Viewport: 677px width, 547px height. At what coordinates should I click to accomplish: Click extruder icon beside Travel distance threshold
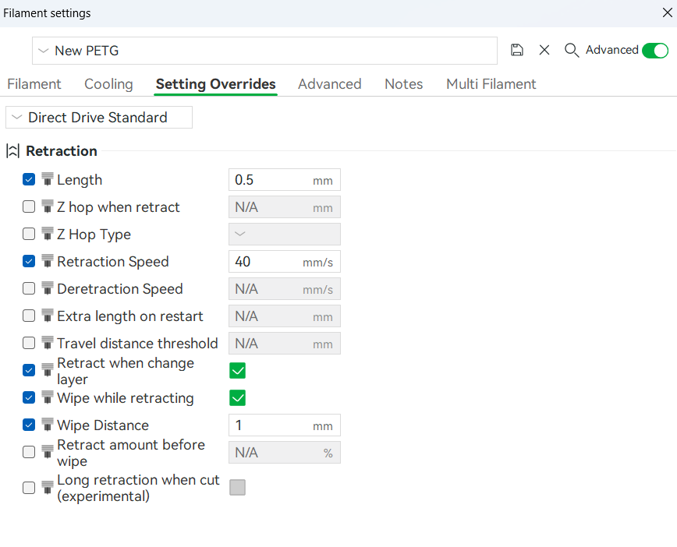coord(48,343)
